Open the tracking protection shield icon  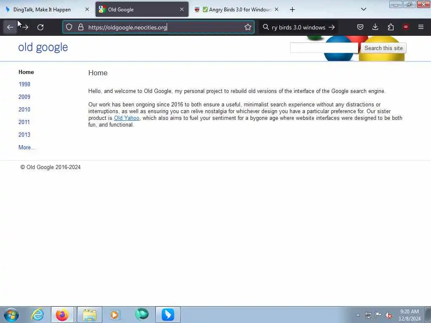69,27
